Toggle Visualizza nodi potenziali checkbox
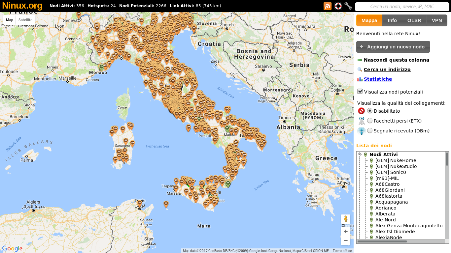 click(x=360, y=91)
